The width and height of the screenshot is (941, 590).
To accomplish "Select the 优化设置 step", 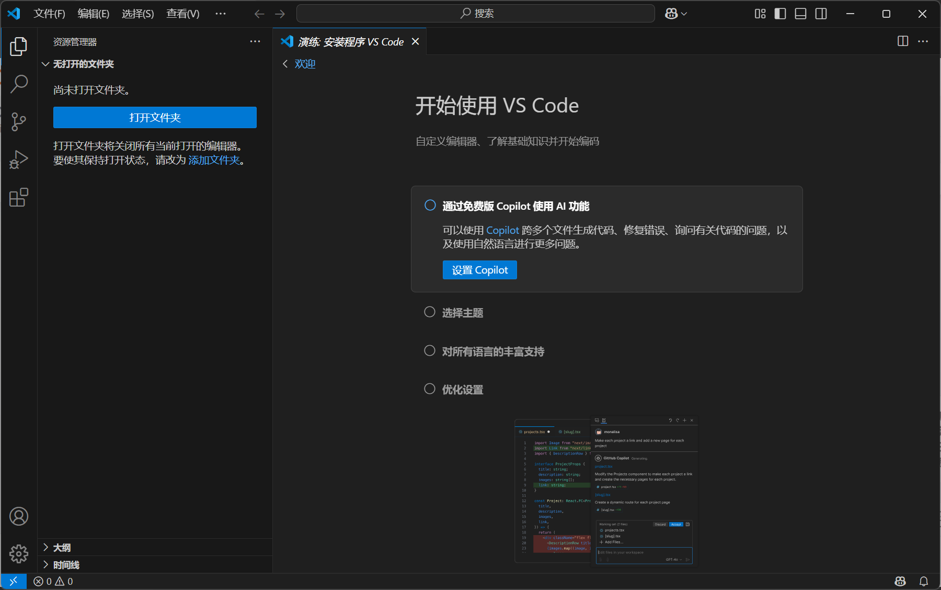I will 454,390.
